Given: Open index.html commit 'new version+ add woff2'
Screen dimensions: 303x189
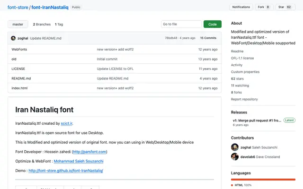Looking at the screenshot, I should click(x=115, y=88).
